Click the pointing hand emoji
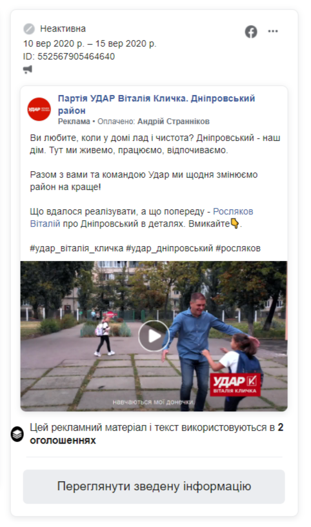The image size is (311, 527). (235, 223)
